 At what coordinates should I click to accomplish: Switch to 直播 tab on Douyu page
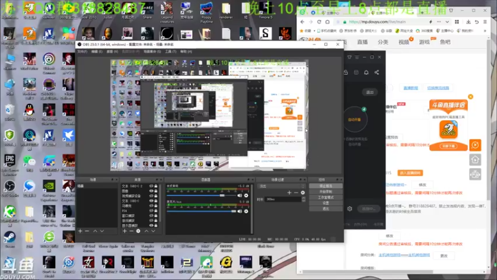pos(362,42)
